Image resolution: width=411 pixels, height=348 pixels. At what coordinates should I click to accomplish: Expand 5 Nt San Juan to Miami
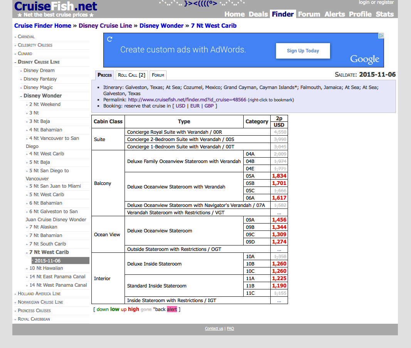[x=55, y=186]
